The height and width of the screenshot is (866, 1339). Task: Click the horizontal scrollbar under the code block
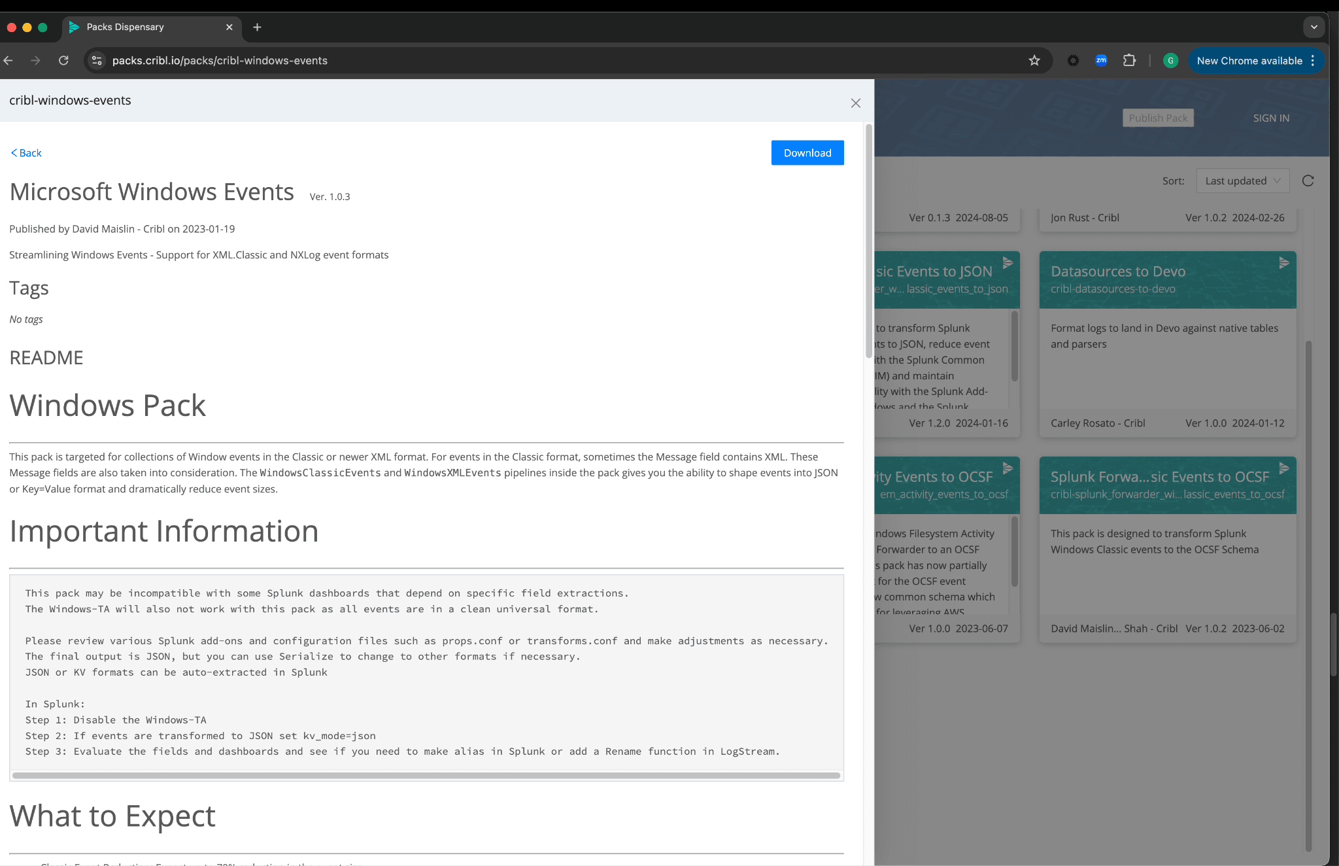click(x=425, y=776)
